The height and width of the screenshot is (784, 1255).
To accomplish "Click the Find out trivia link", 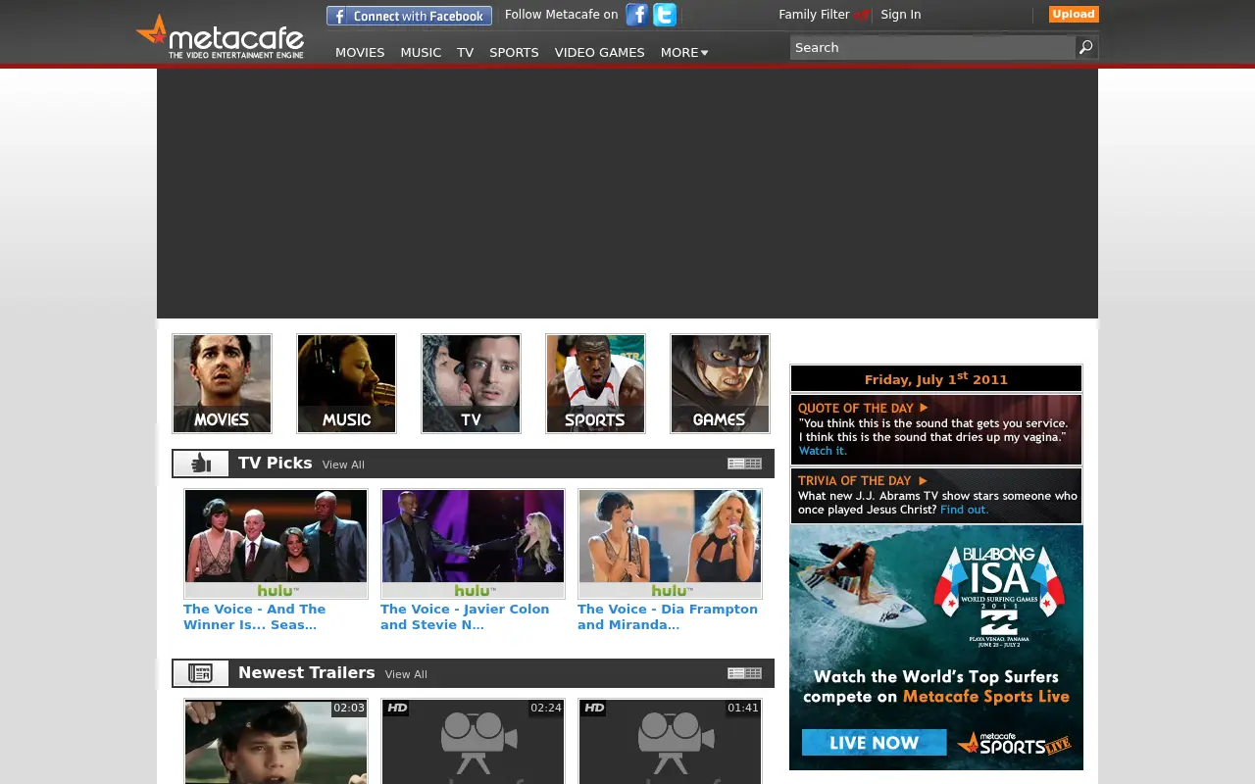I will (x=965, y=510).
